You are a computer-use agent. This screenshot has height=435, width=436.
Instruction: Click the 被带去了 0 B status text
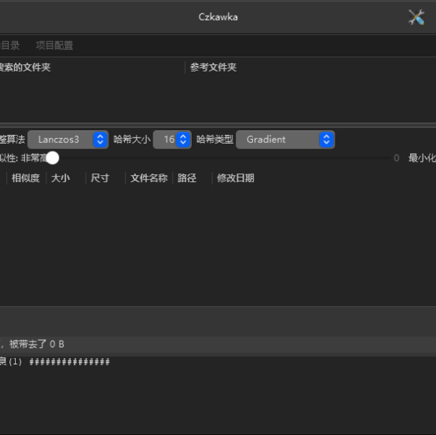click(x=37, y=344)
